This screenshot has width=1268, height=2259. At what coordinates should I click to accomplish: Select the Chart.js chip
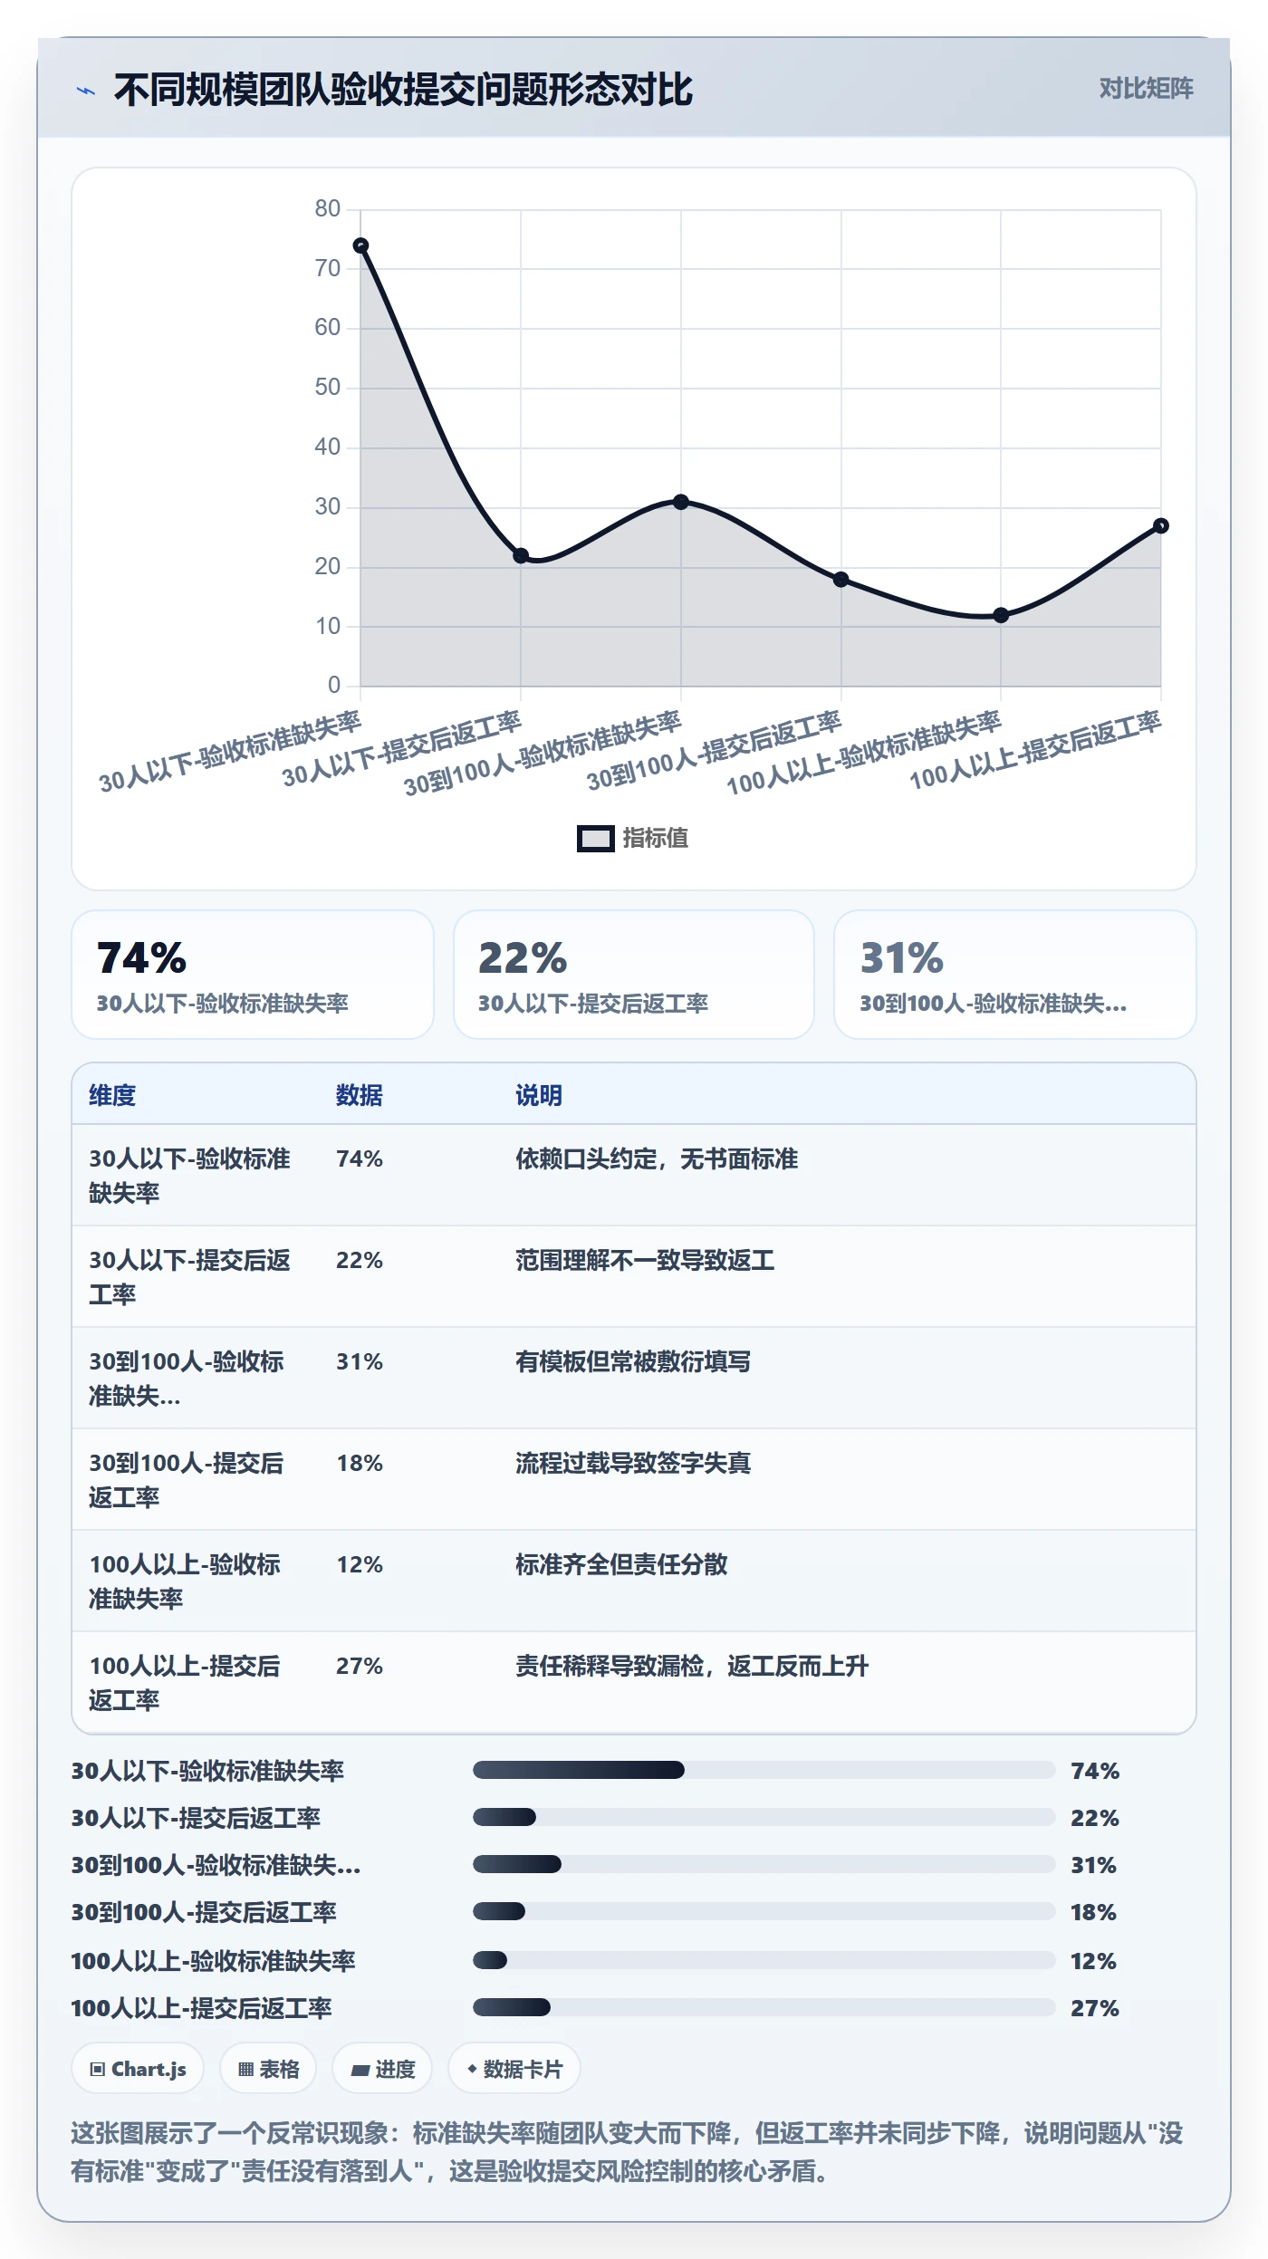138,2069
